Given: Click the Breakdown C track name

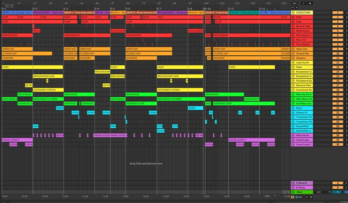Looking at the screenshot, I should [304, 72].
